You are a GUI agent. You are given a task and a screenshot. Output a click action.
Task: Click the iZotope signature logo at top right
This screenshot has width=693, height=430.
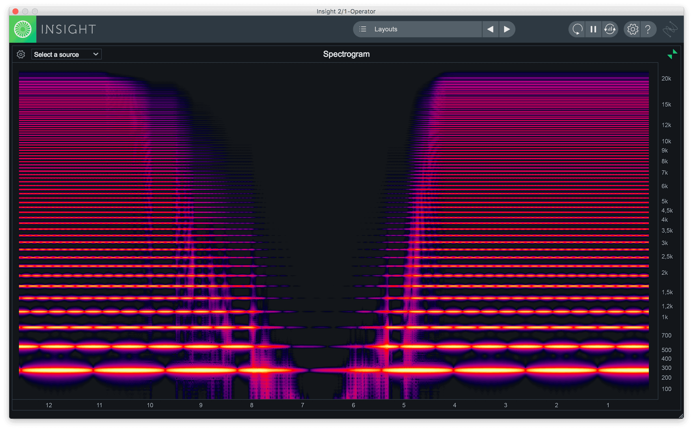[x=670, y=29]
